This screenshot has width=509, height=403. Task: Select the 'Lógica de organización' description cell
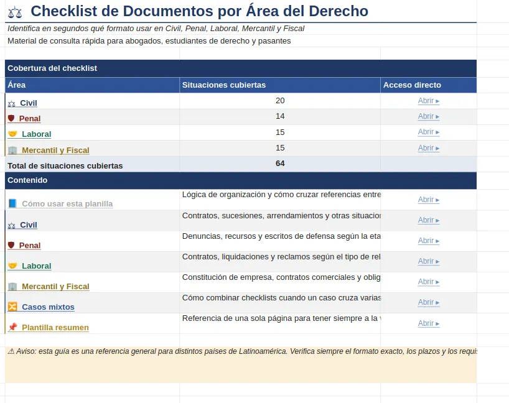(x=280, y=200)
